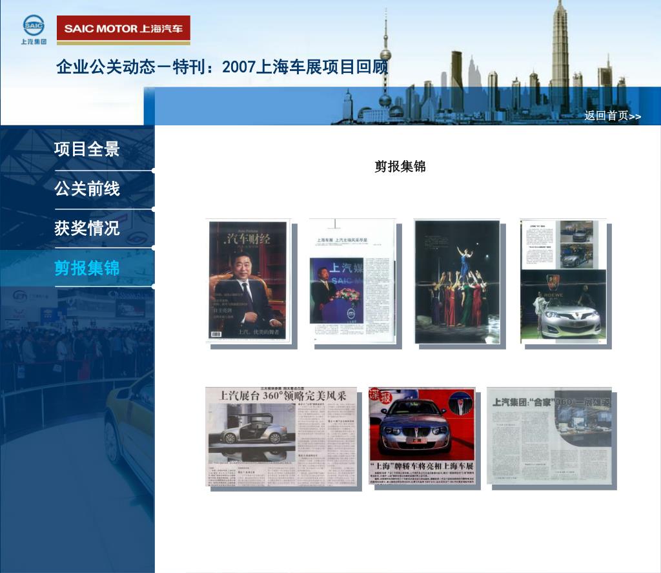Click the SAIC MOTOR 上海汽车 red banner
The height and width of the screenshot is (573, 661).
[123, 30]
